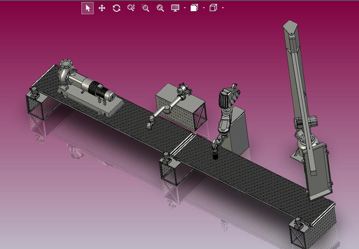Open the dropdown arrow next to monitor icon
The image size is (359, 249).
coord(185,8)
